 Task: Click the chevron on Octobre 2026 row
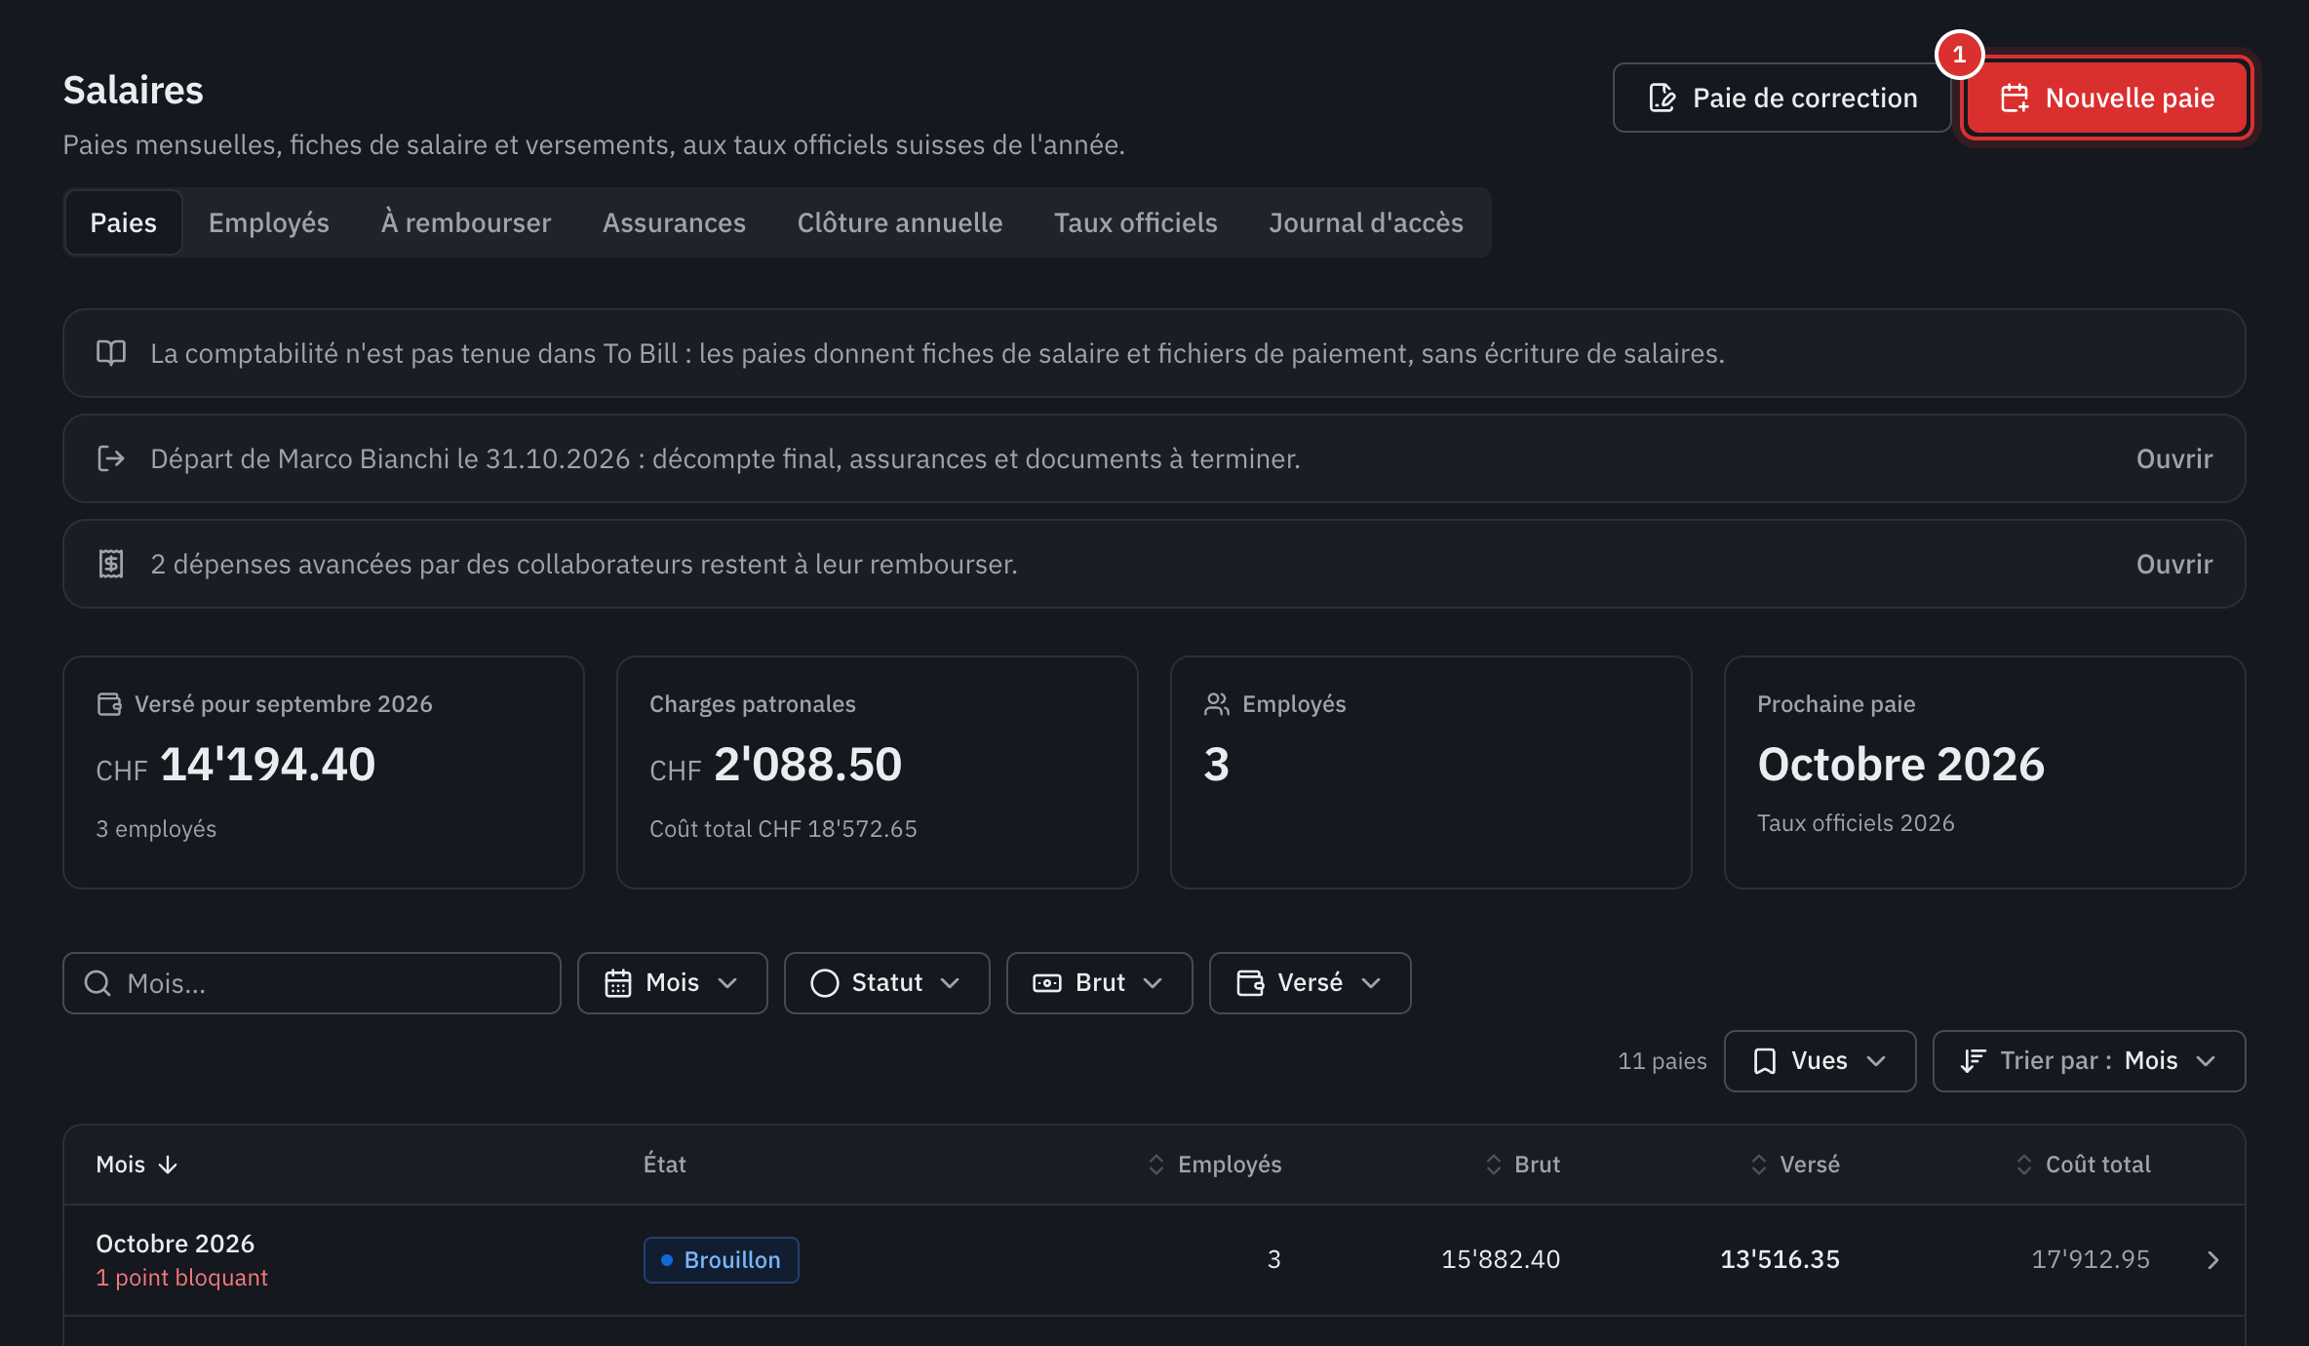pos(2213,1260)
